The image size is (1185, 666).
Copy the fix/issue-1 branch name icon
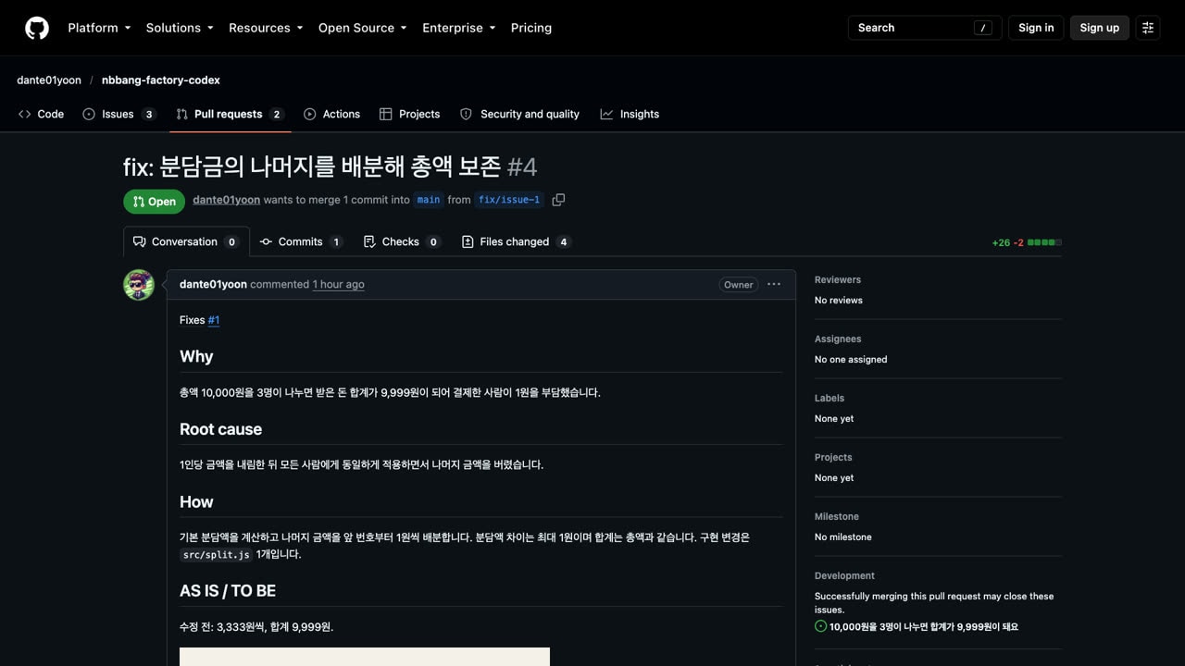pyautogui.click(x=558, y=200)
